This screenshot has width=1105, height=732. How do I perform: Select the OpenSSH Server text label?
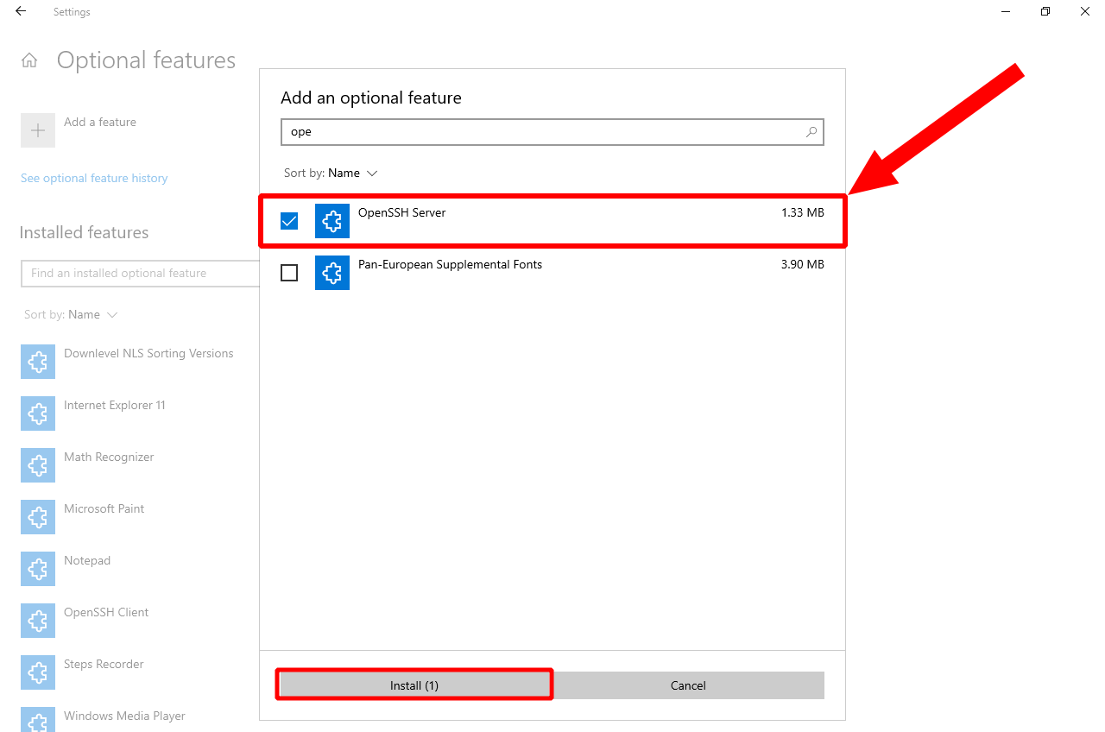coord(401,212)
